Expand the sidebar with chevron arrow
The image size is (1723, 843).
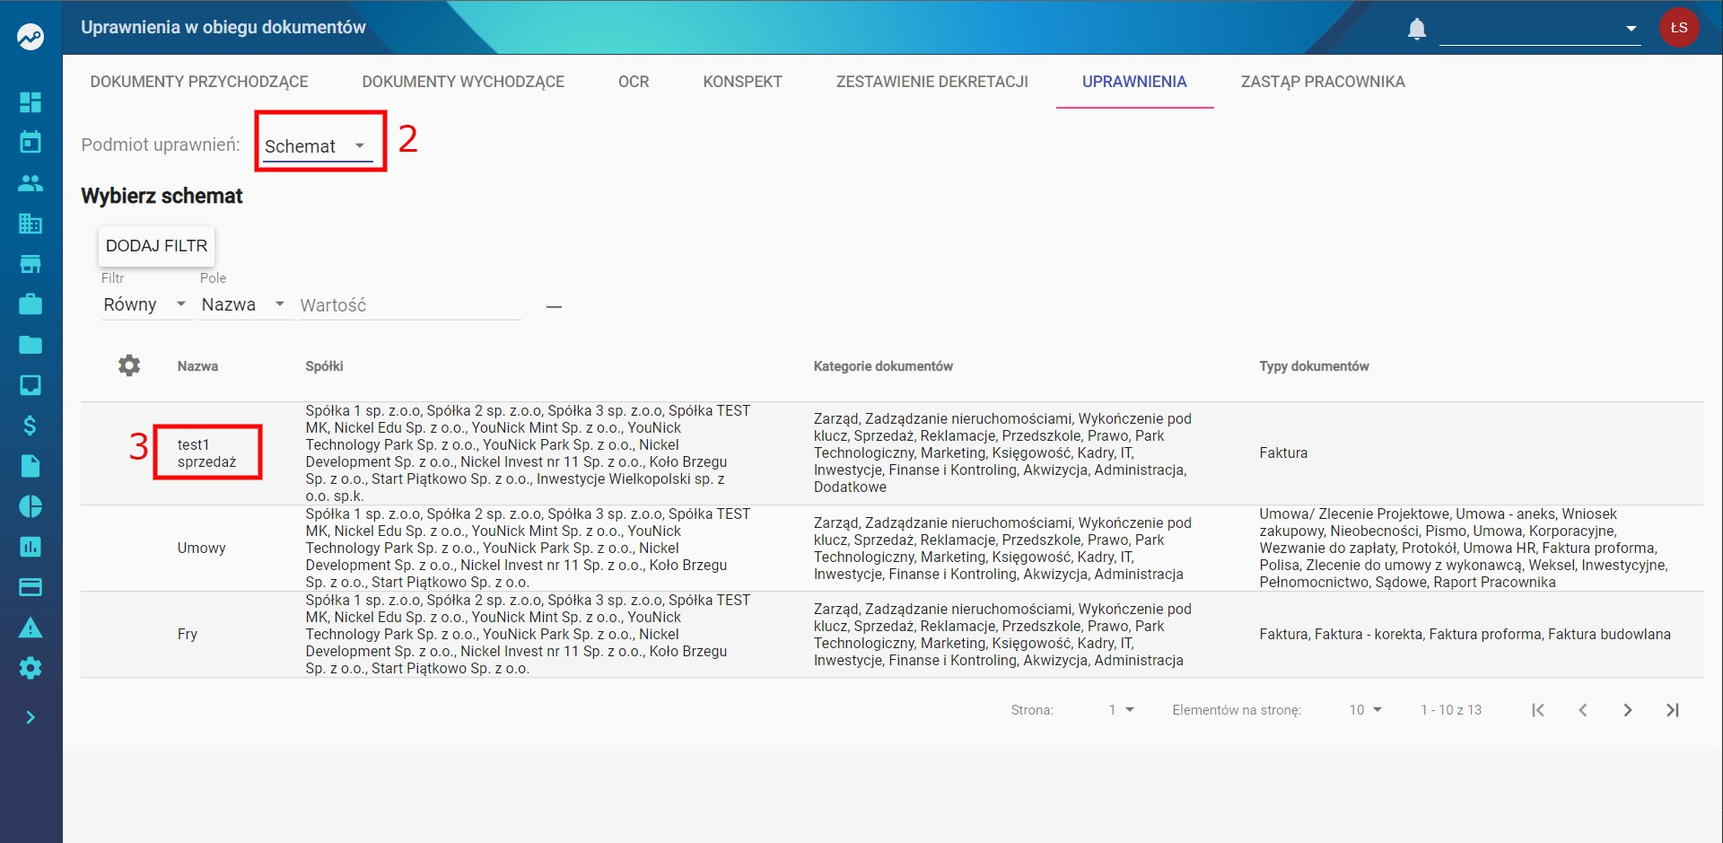pos(31,717)
